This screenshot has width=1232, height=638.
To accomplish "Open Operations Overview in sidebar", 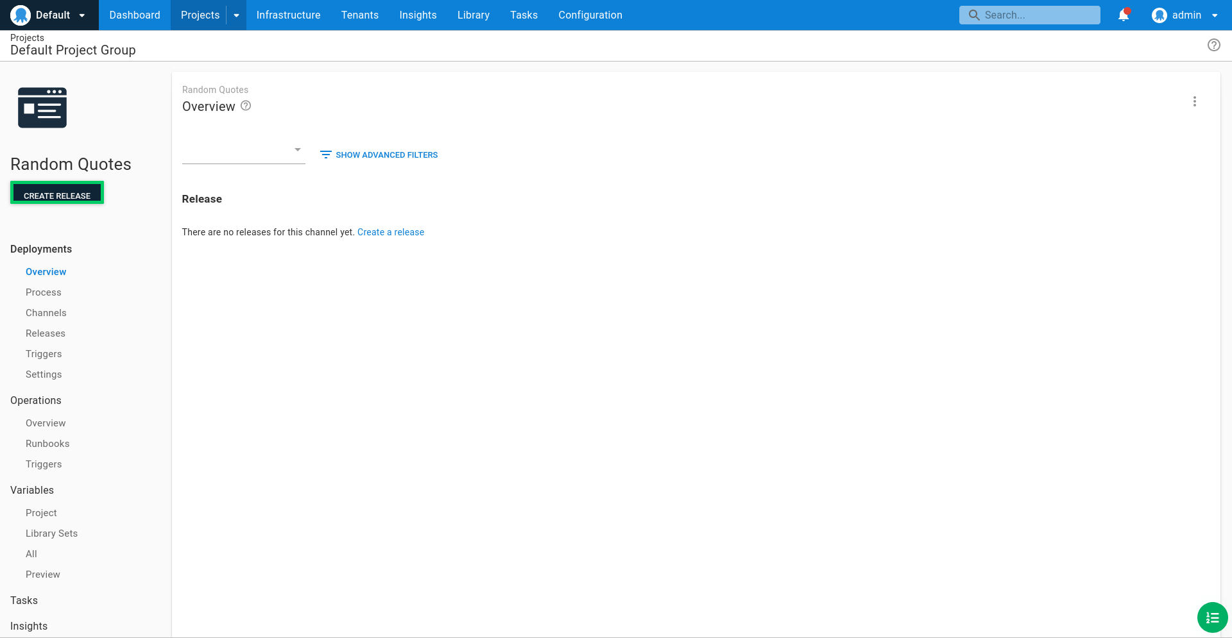I will [46, 423].
